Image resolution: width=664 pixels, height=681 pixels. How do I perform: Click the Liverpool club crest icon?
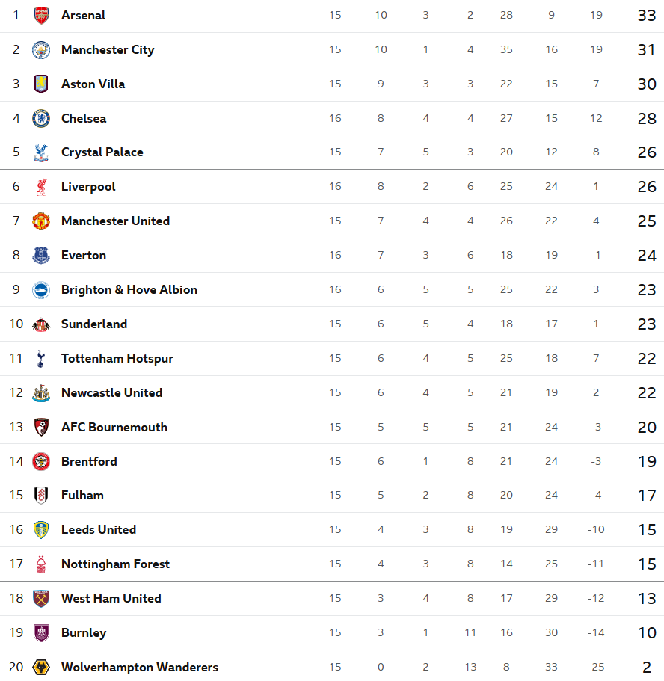(41, 187)
